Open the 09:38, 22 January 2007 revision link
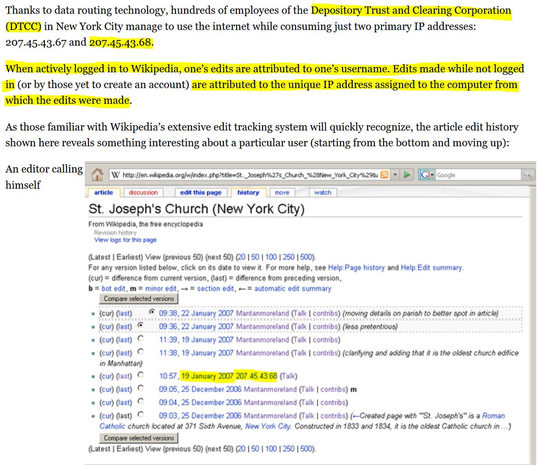This screenshot has width=539, height=465. coord(196,313)
